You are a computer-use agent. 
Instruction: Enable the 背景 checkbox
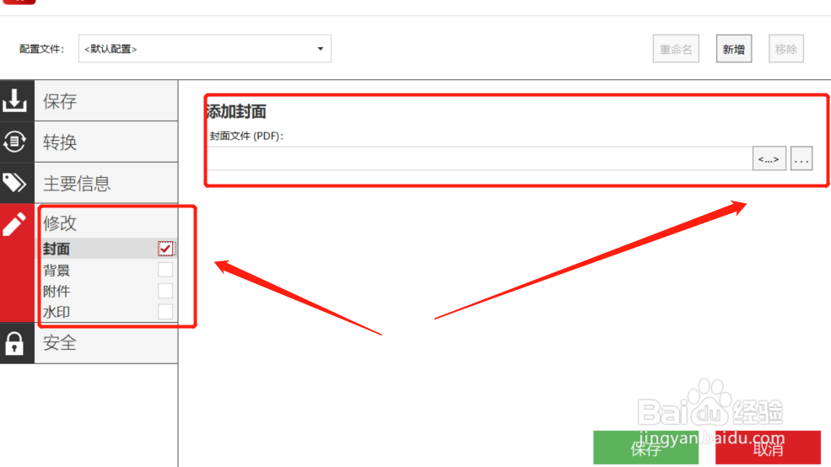165,270
